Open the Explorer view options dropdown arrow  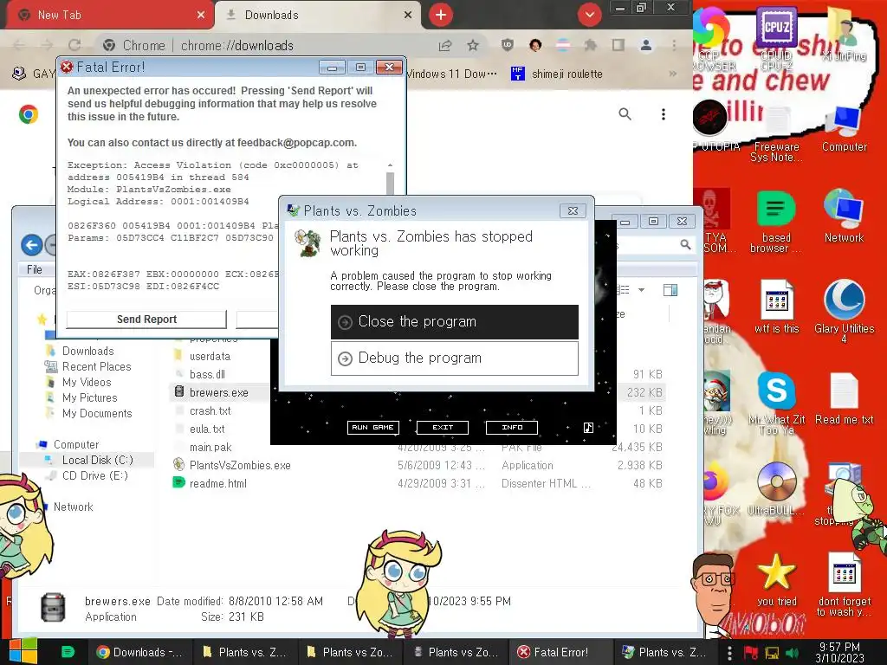coord(642,290)
